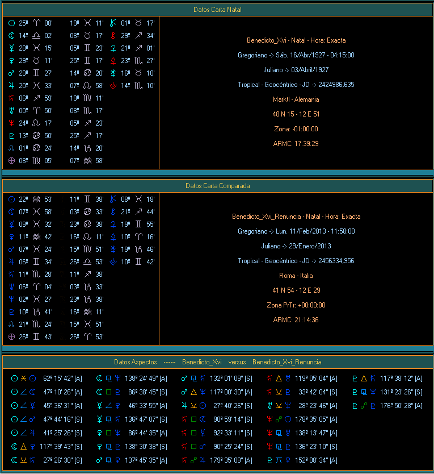Select 'ARMC: 17:39:29' value
Image resolution: width=434 pixels, height=474 pixels.
(296, 144)
